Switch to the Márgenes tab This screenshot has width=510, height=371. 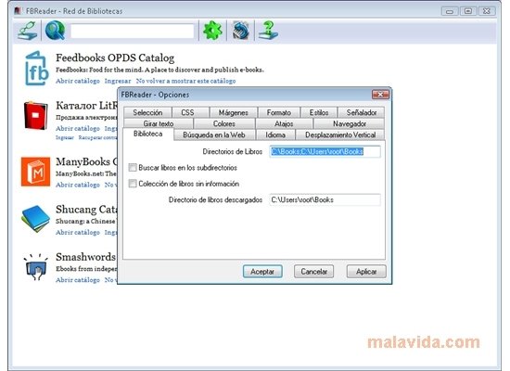(x=233, y=112)
